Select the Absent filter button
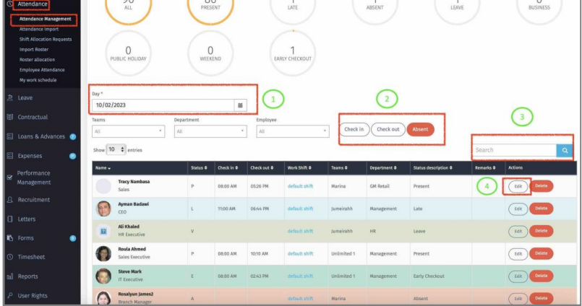 420,129
